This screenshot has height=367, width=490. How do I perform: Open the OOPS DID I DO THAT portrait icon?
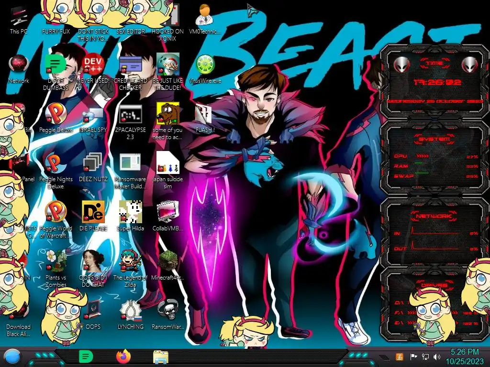93,269
